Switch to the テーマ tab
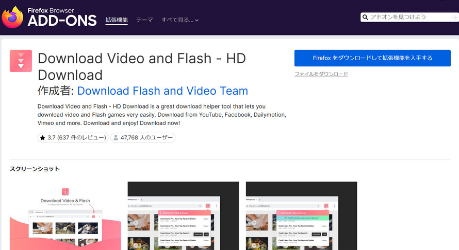This screenshot has height=250, width=459. click(144, 20)
